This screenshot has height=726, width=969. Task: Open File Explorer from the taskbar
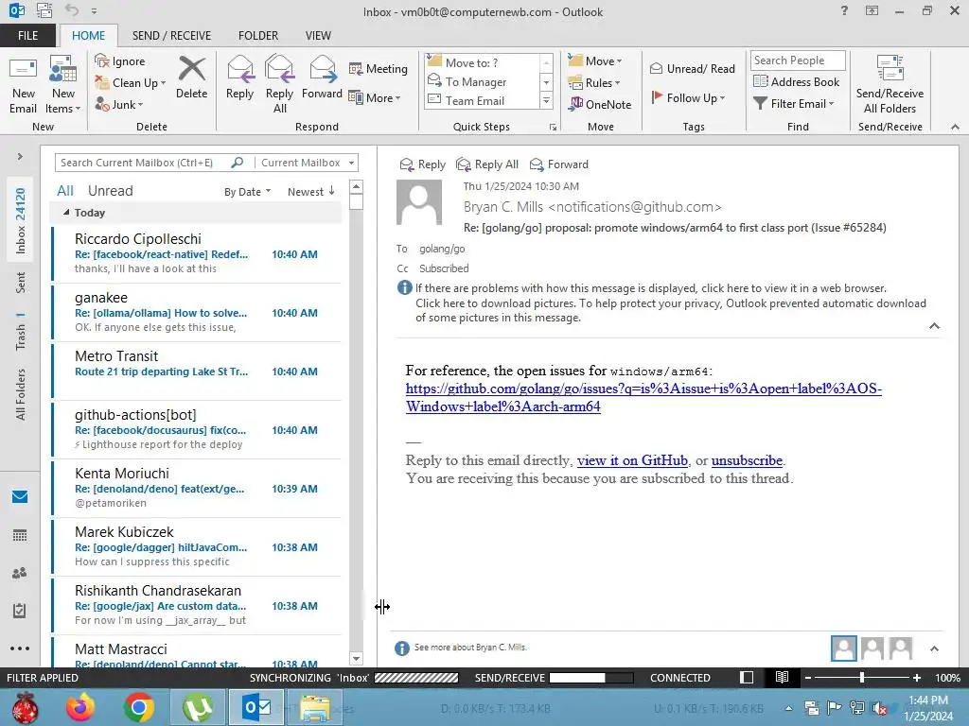(x=315, y=707)
